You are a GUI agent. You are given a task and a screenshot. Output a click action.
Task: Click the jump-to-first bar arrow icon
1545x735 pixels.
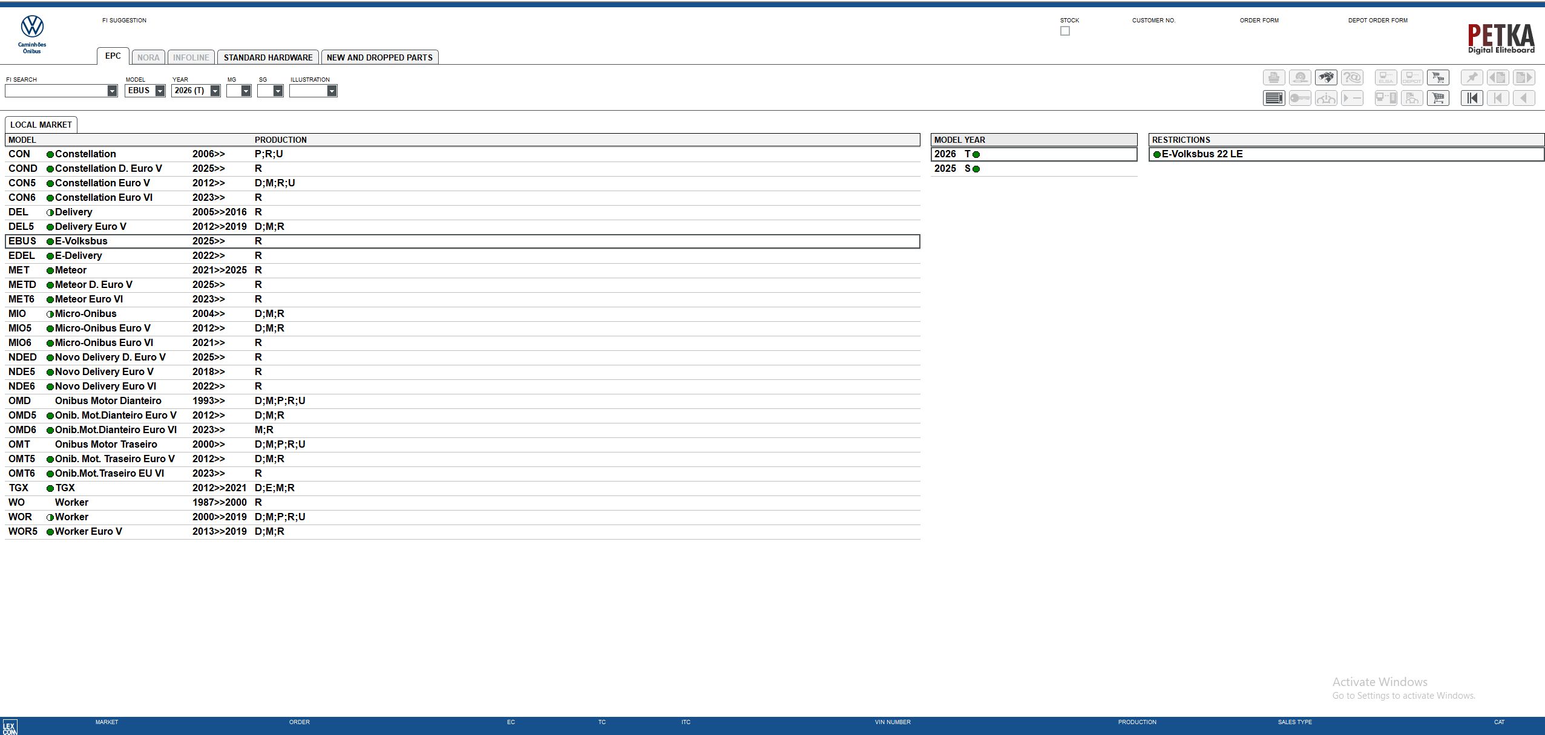(x=1472, y=98)
